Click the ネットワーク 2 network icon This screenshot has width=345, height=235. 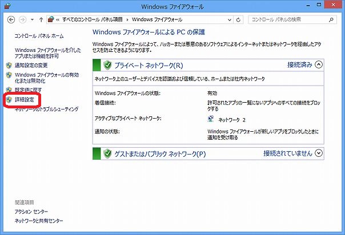coord(211,119)
